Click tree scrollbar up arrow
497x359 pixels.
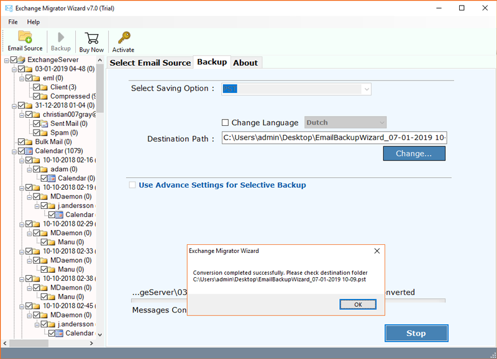pos(100,60)
